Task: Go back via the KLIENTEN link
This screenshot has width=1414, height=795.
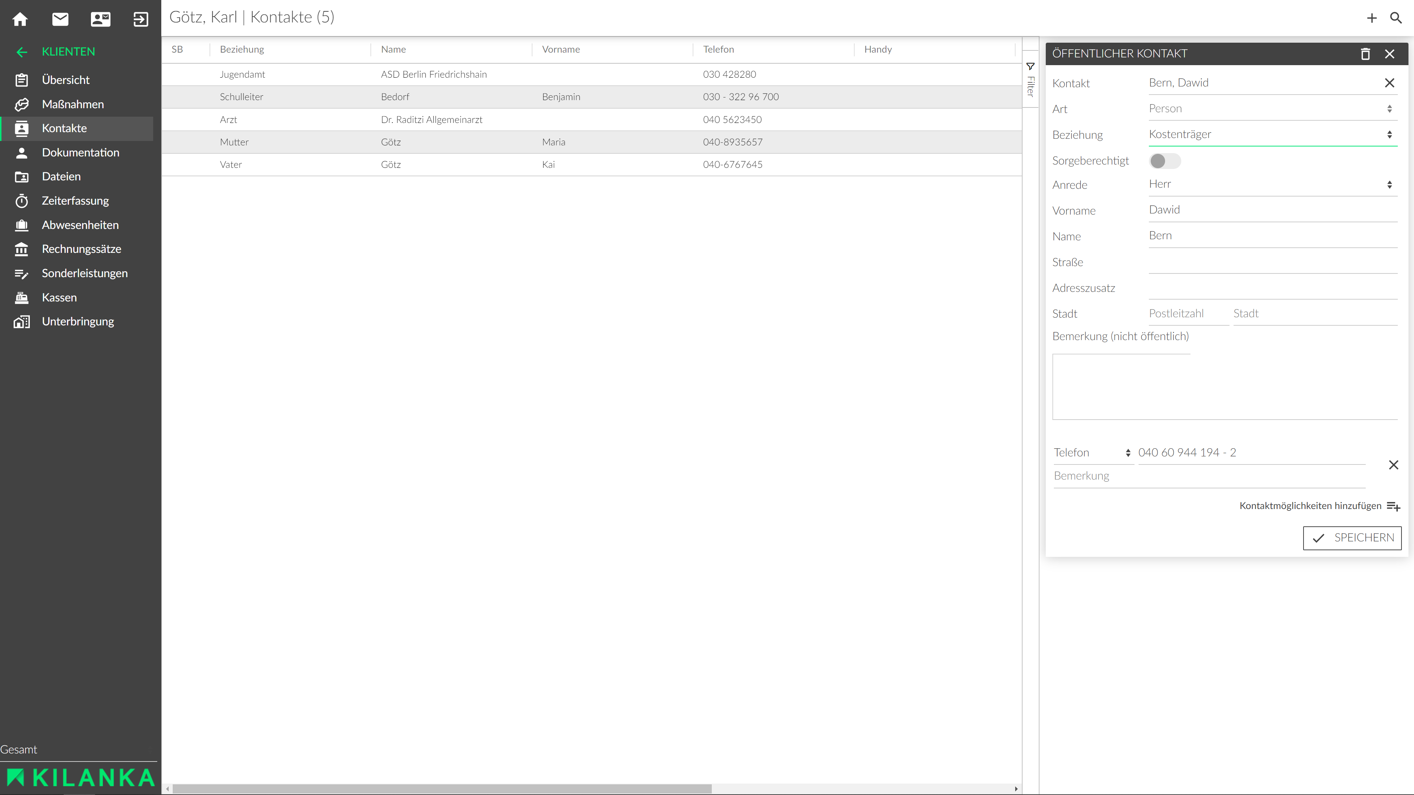Action: tap(68, 52)
